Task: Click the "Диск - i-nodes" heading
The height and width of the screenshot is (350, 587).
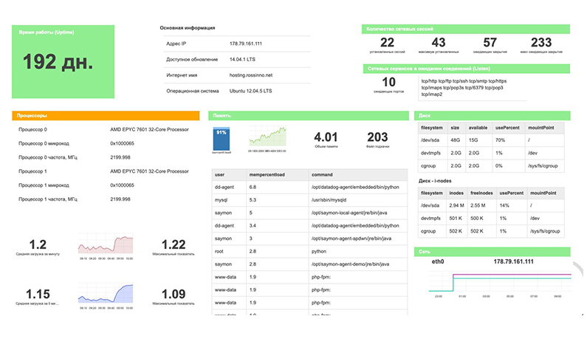Action: click(x=435, y=181)
